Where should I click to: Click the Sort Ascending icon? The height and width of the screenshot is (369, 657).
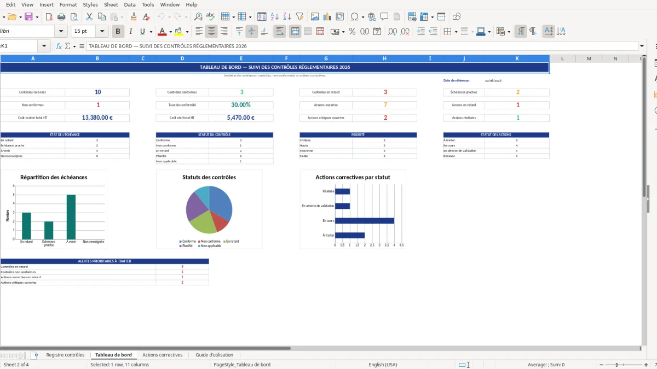(x=275, y=17)
